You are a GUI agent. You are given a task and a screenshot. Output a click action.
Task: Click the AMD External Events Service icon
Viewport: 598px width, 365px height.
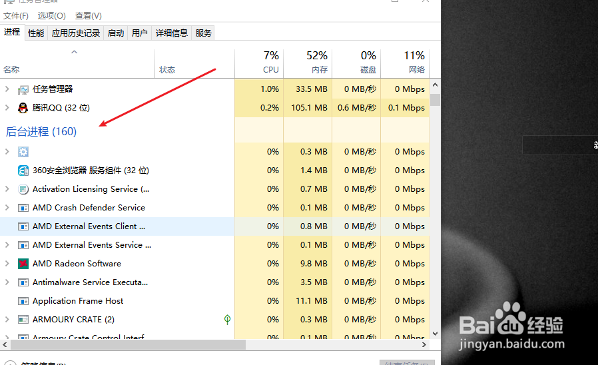(x=23, y=245)
